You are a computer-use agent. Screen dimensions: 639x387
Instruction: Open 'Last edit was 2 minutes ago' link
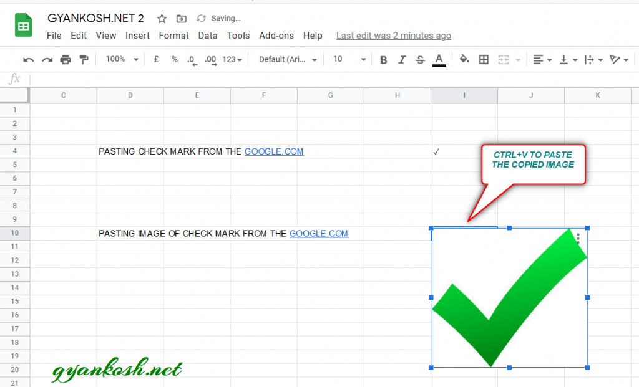tap(394, 36)
